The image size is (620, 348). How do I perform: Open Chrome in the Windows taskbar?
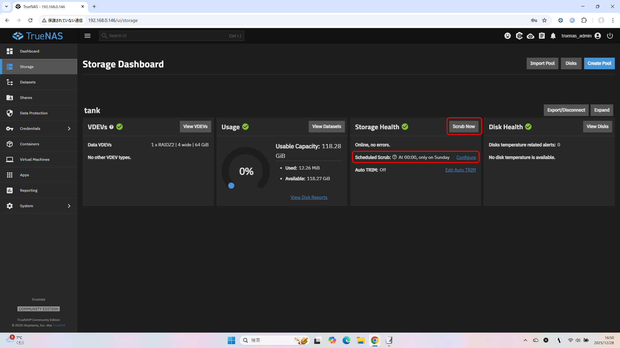[x=375, y=340]
